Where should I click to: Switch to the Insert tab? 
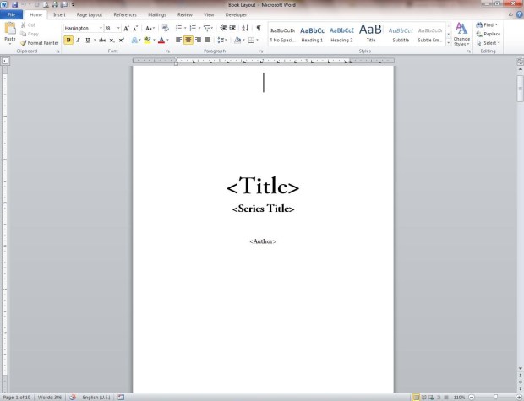point(59,14)
